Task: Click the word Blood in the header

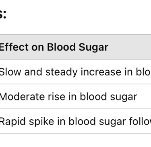Action: pos(61,47)
